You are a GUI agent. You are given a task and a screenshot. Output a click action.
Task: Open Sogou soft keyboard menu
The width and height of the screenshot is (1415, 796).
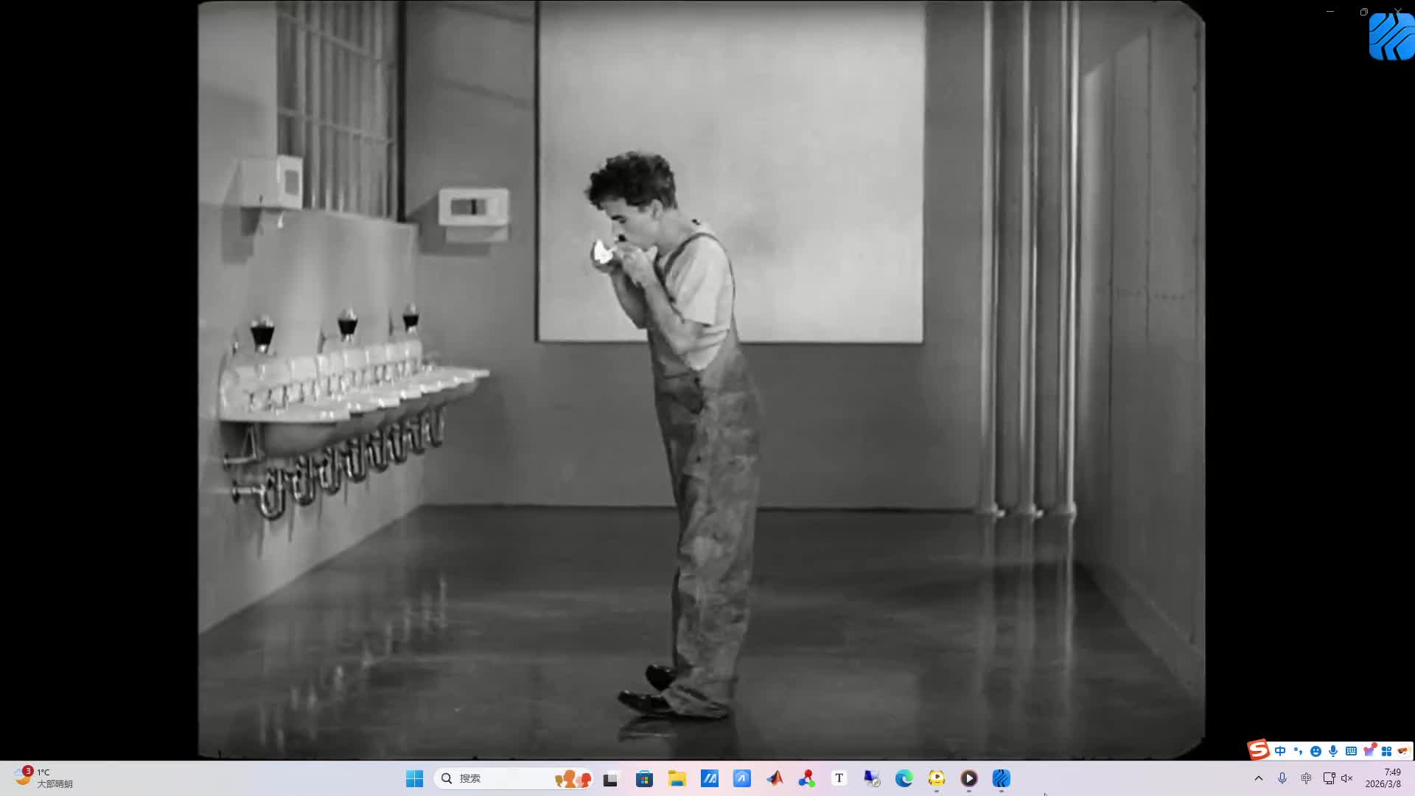[x=1351, y=751]
